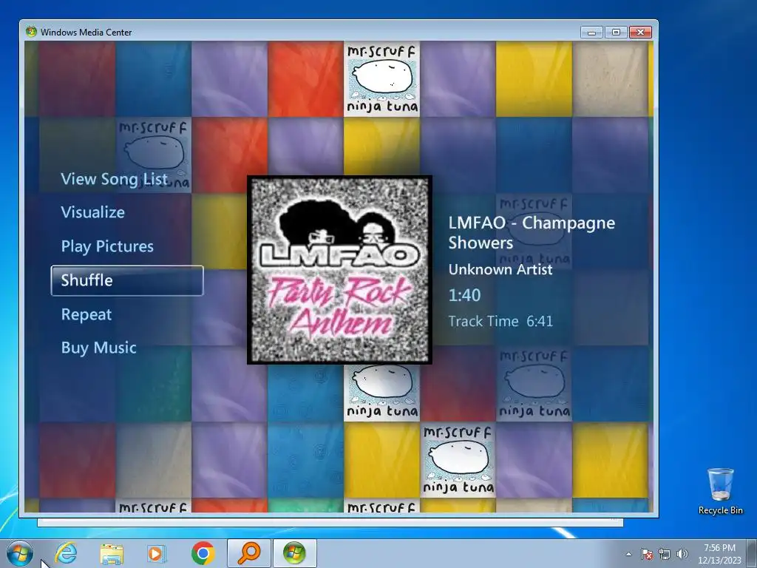Click the elapsed time 1:40
The image size is (757, 568).
[464, 295]
